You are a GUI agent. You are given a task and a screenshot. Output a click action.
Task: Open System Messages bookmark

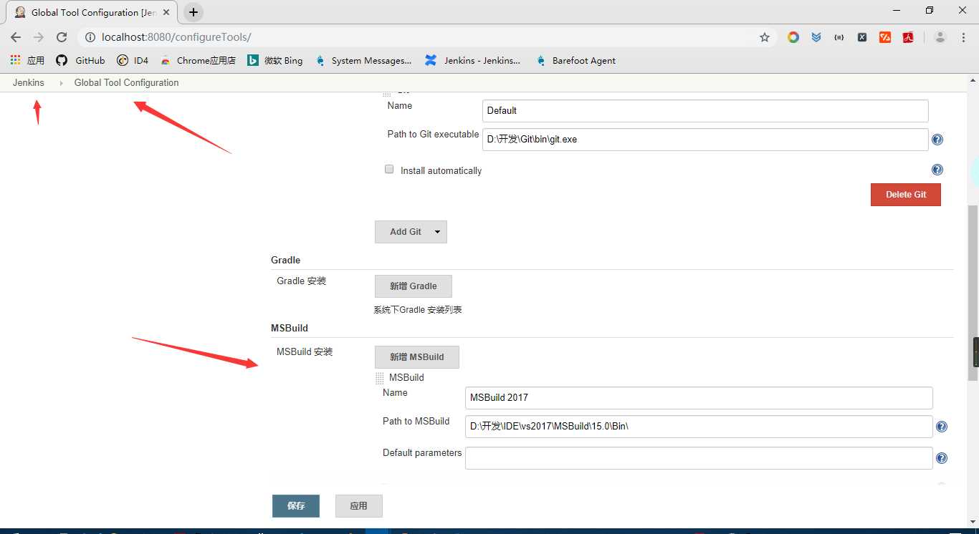363,61
